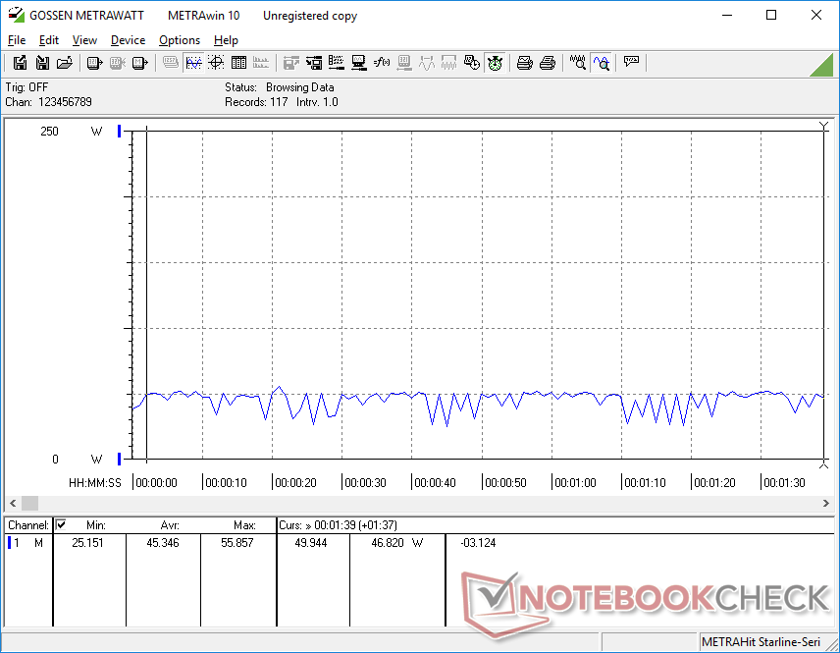Click the calendar-and-clock schedule icon
The image size is (840, 653).
471,63
